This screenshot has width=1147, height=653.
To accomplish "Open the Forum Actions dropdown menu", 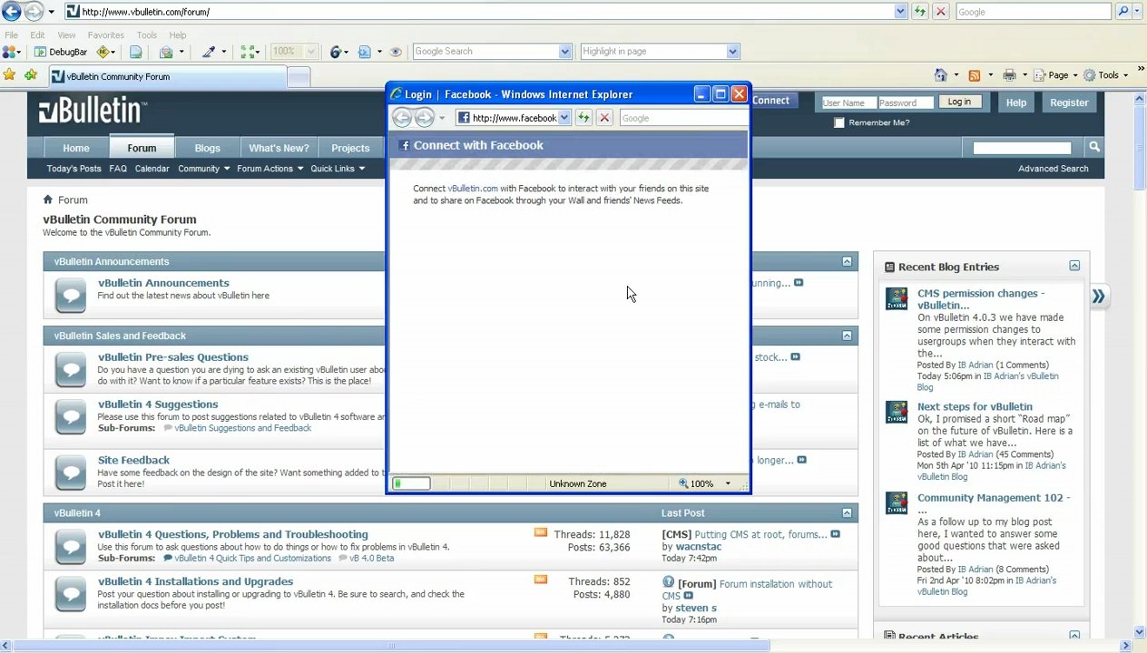I will pyautogui.click(x=269, y=169).
